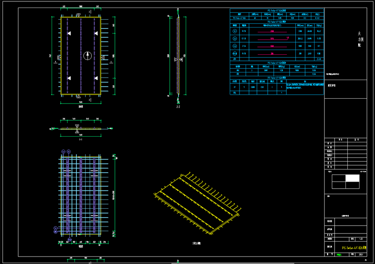The width and height of the screenshot is (375, 264).
Task: Click the section triangle on the top plan's top edge
Action: pos(78,15)
